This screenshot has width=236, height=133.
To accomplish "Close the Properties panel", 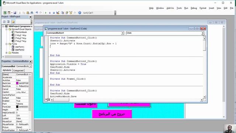I will (x=31, y=62).
